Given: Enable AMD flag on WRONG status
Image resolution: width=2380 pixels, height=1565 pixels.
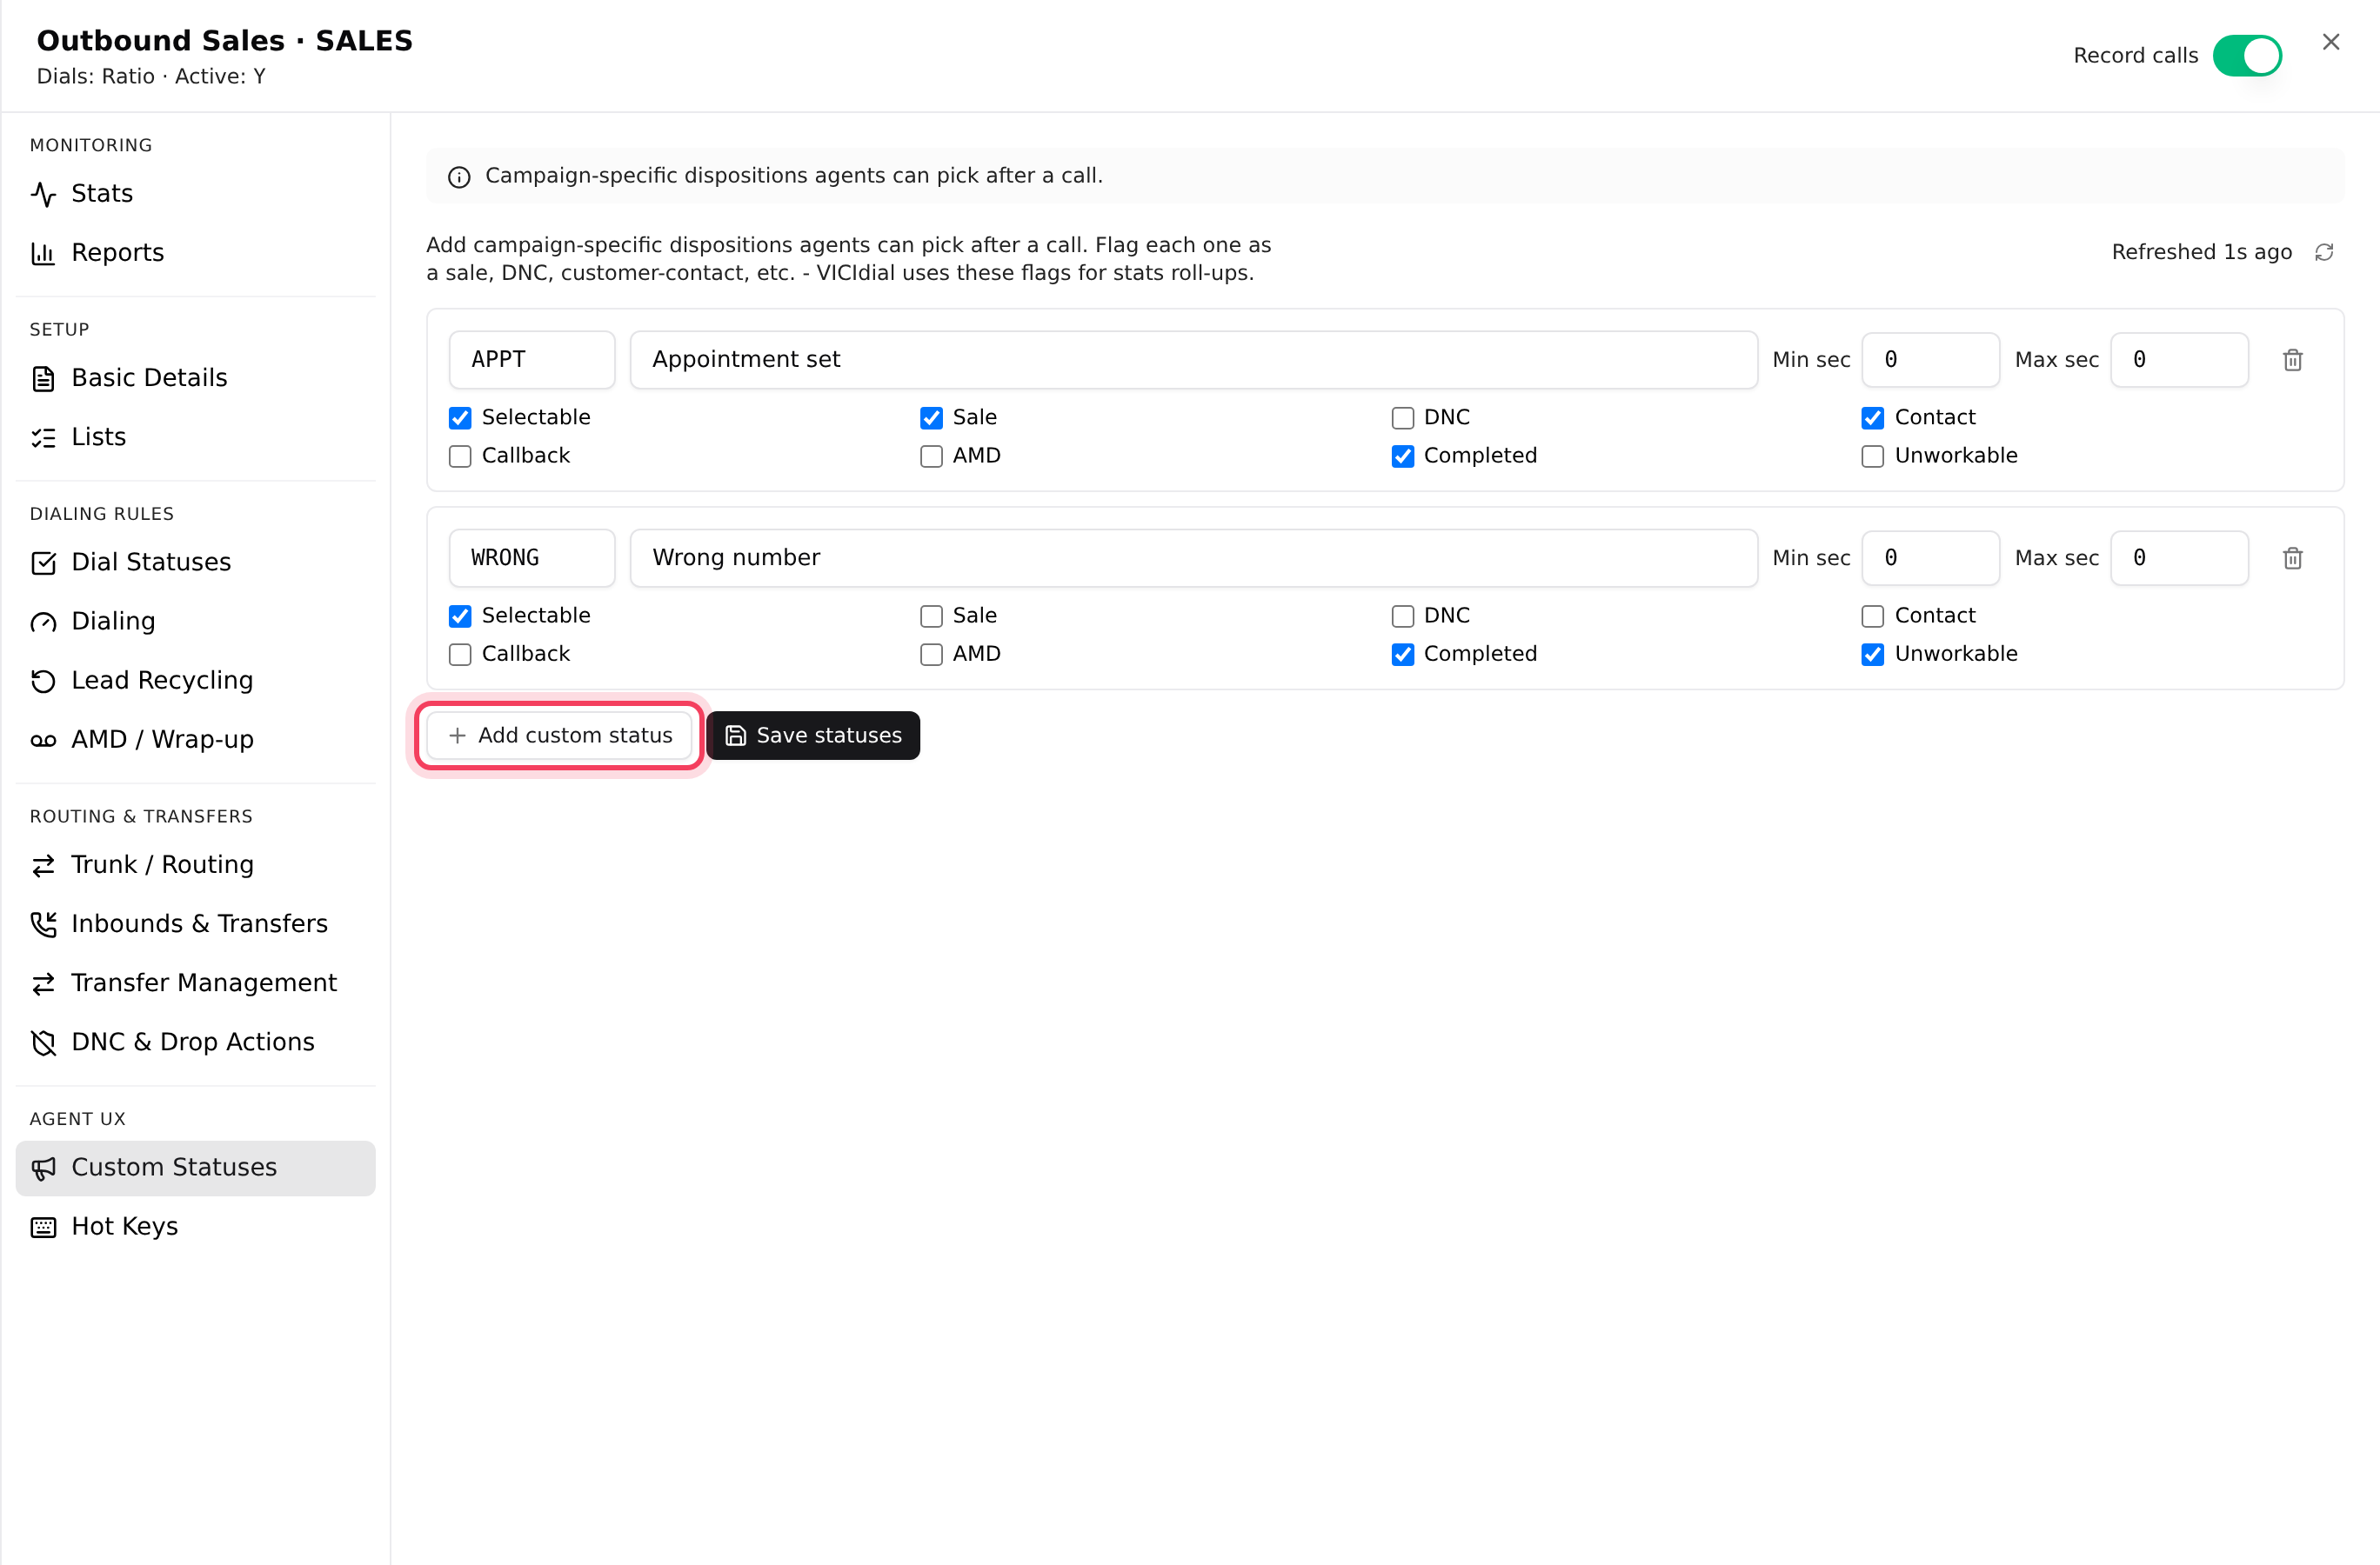Looking at the screenshot, I should click(x=931, y=655).
